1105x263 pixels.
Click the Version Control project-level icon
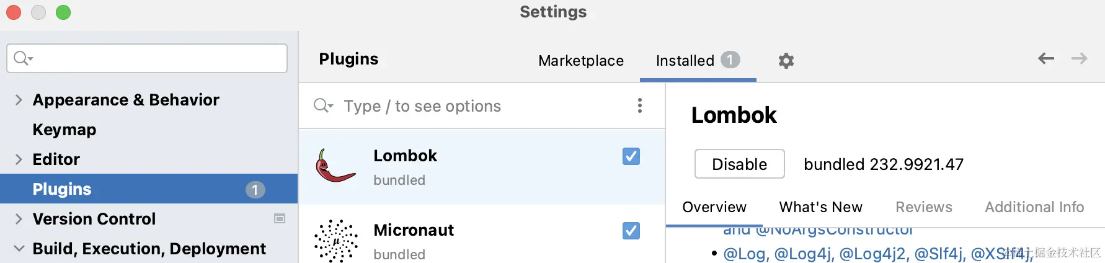pyautogui.click(x=280, y=218)
